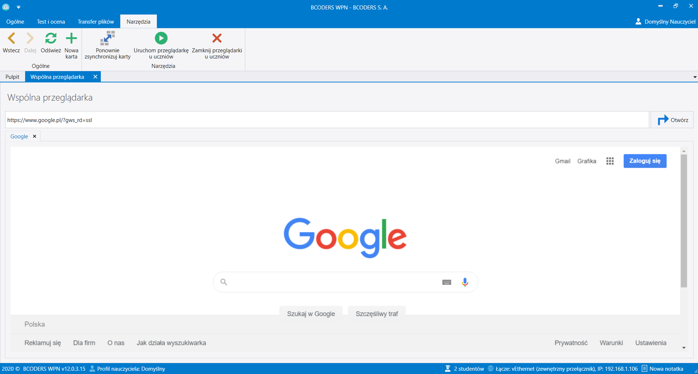Open the Google apps grid icon
Image resolution: width=698 pixels, height=374 pixels.
coord(610,161)
